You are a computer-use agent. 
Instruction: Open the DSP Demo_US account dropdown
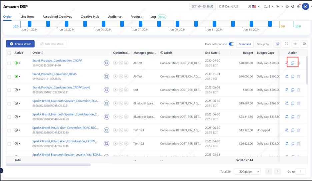pyautogui.click(x=239, y=6)
